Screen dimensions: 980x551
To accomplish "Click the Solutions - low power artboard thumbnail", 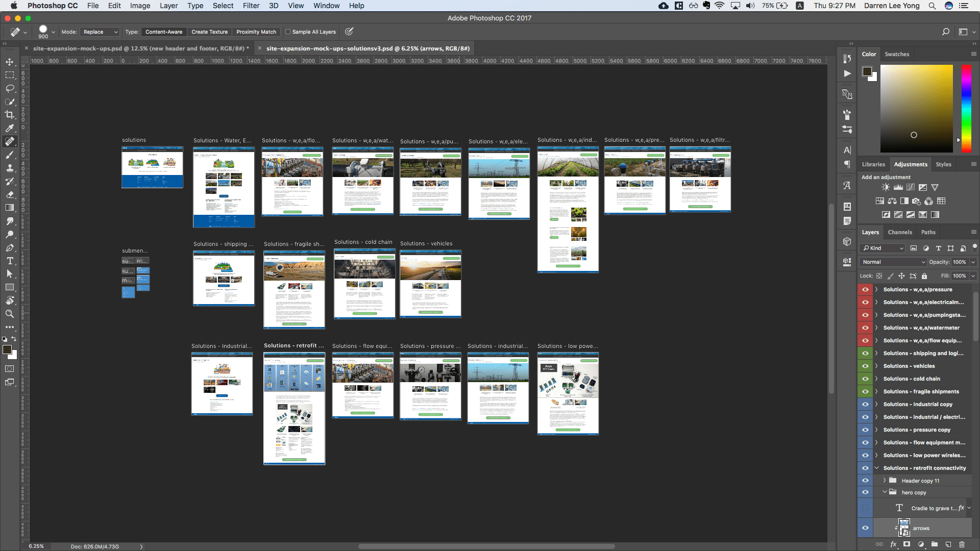I will (x=568, y=393).
